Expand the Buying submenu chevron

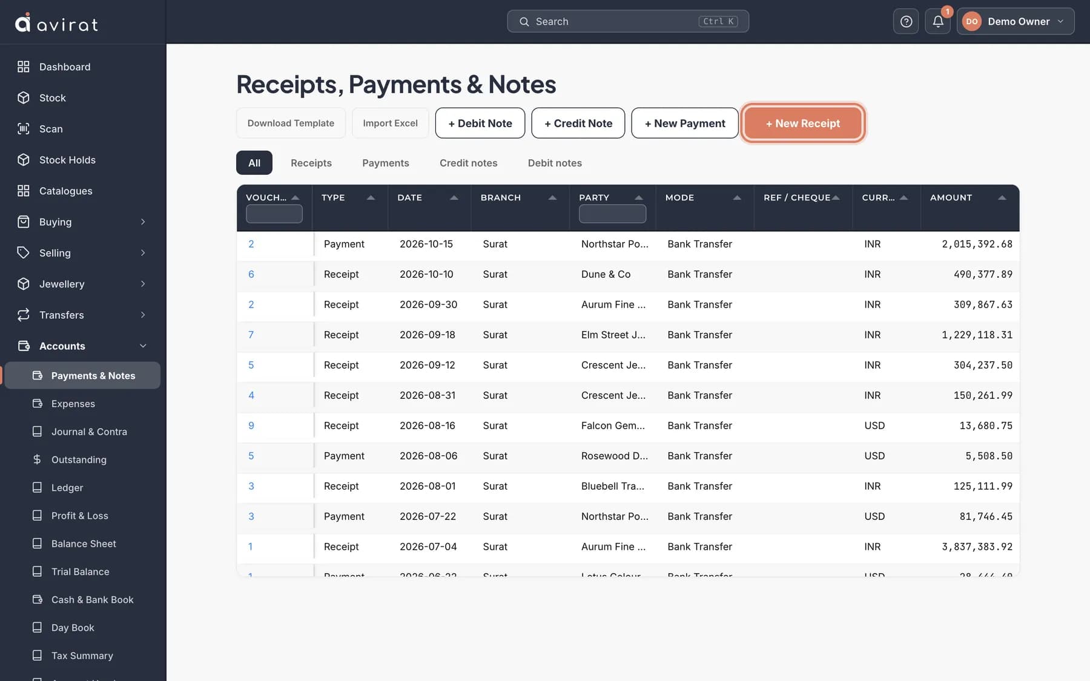[143, 222]
